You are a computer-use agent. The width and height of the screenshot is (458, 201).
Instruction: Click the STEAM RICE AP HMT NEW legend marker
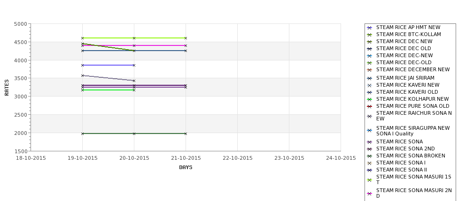click(x=370, y=28)
